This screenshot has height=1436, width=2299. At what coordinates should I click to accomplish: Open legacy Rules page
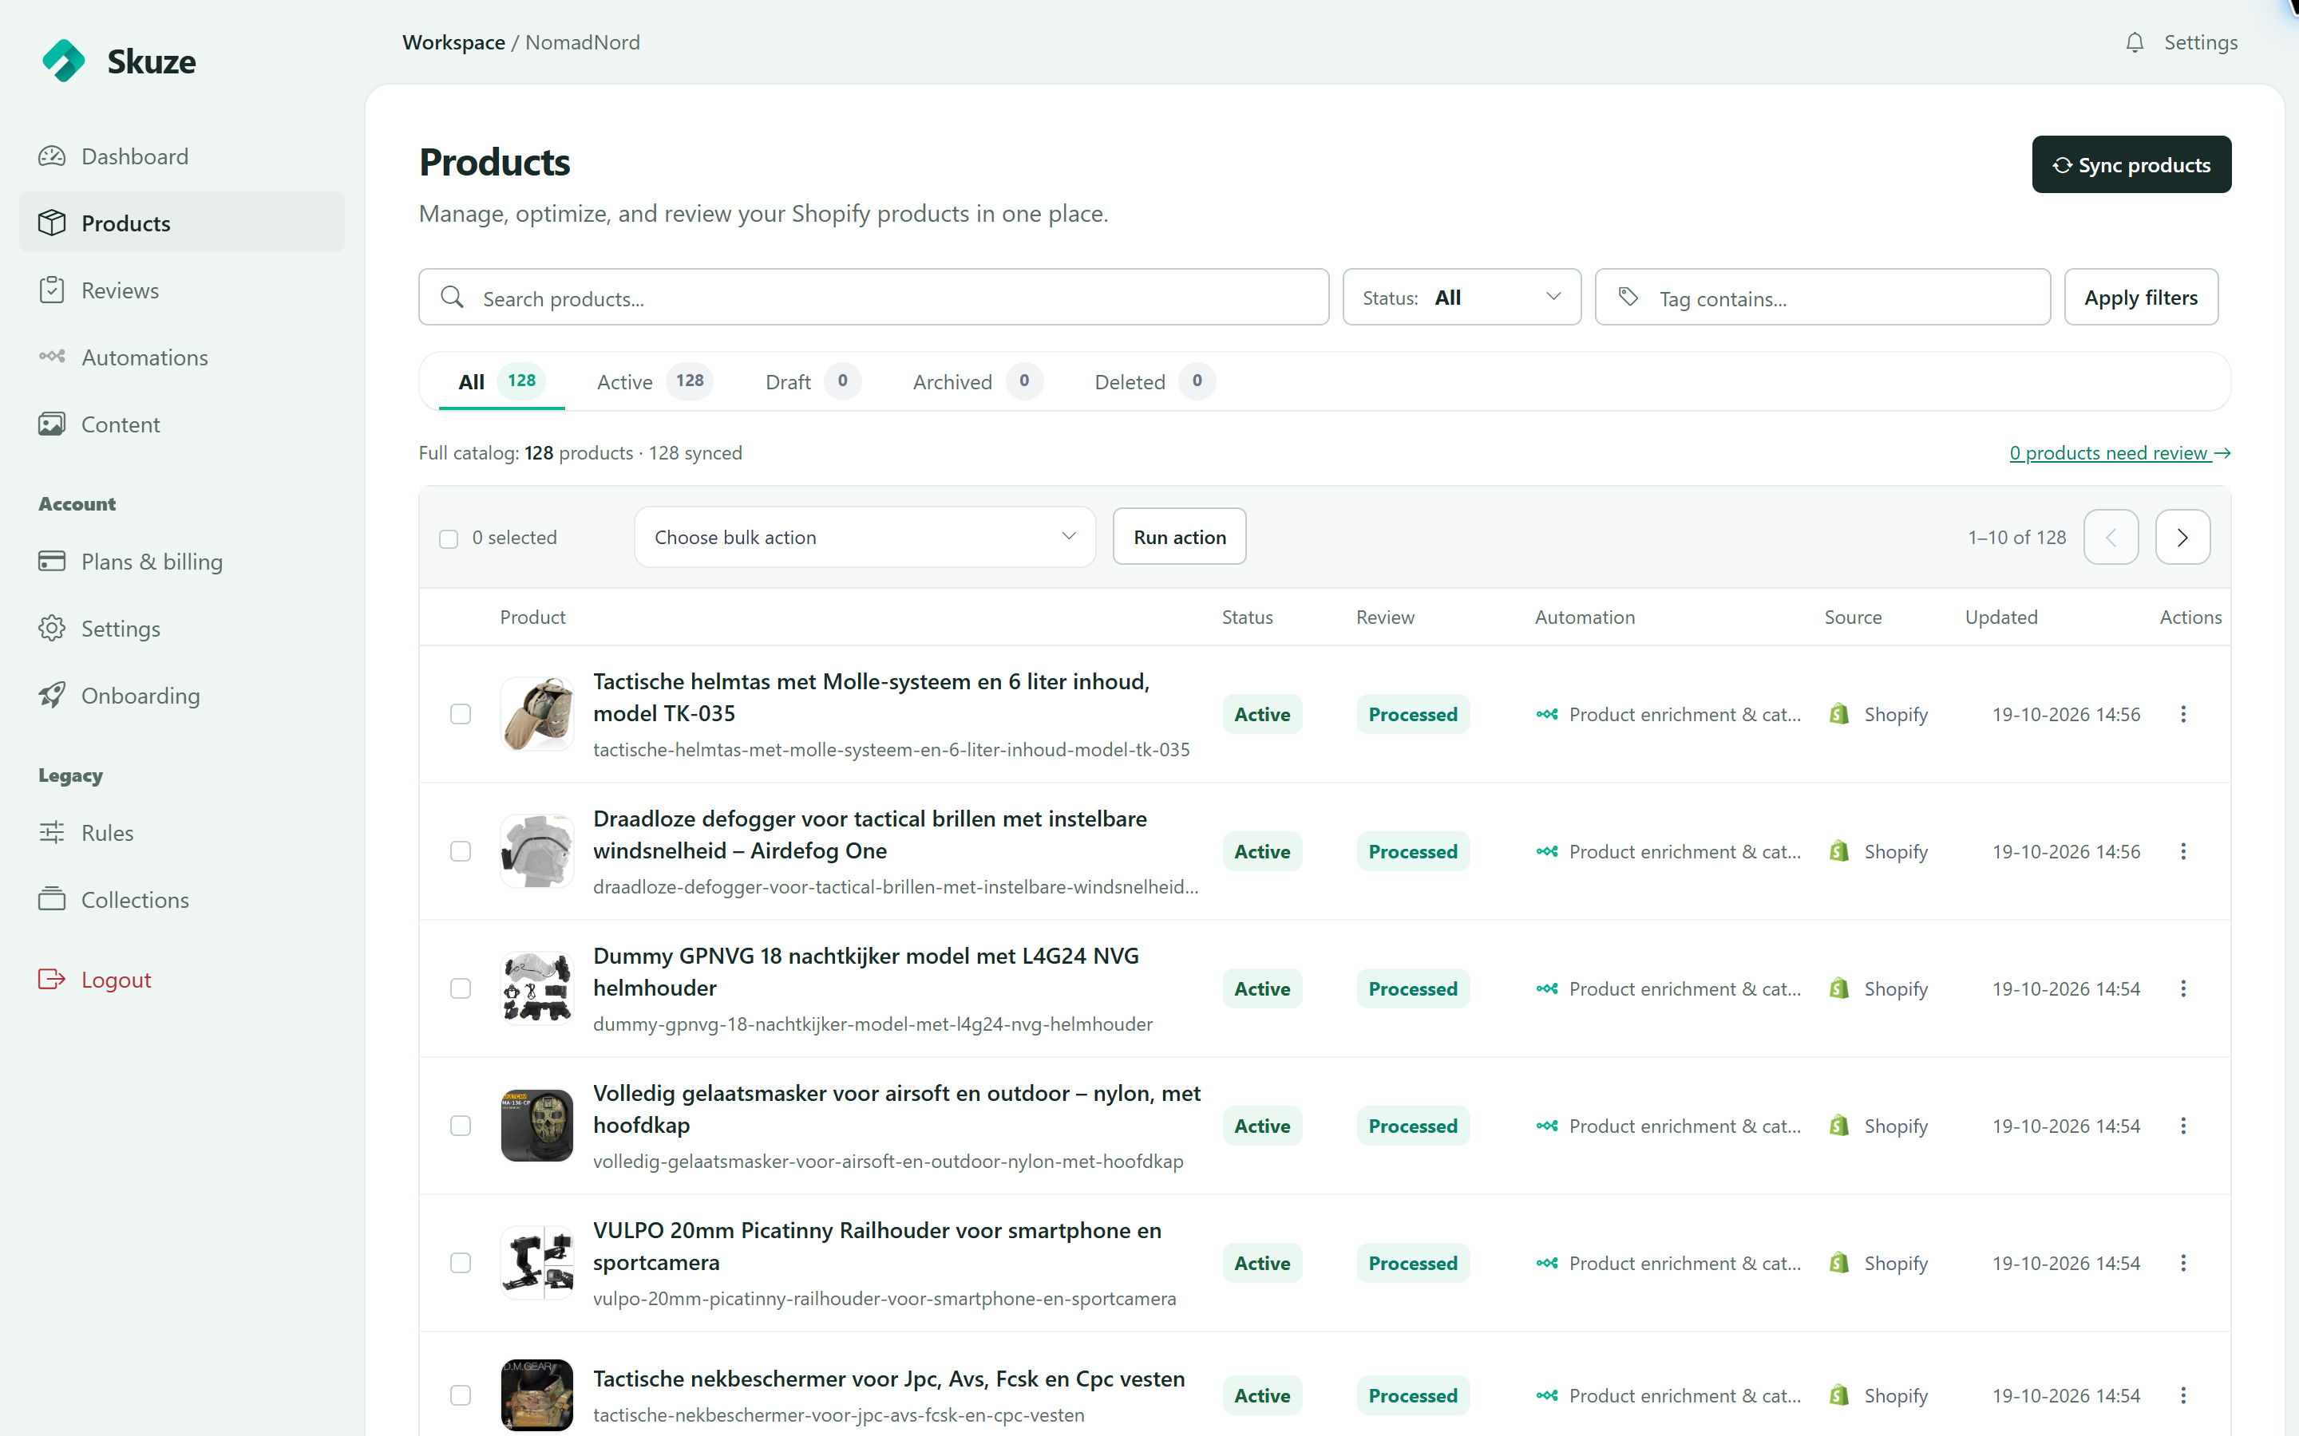click(181, 833)
